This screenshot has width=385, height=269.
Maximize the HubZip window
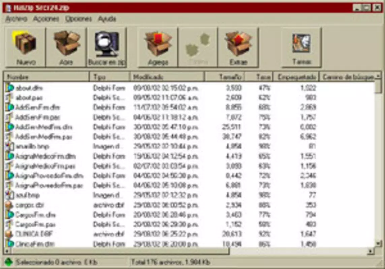[367, 8]
